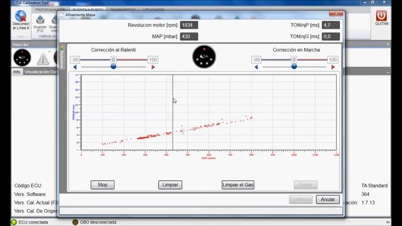
Task: Click the Stop button
Action: [x=102, y=185]
